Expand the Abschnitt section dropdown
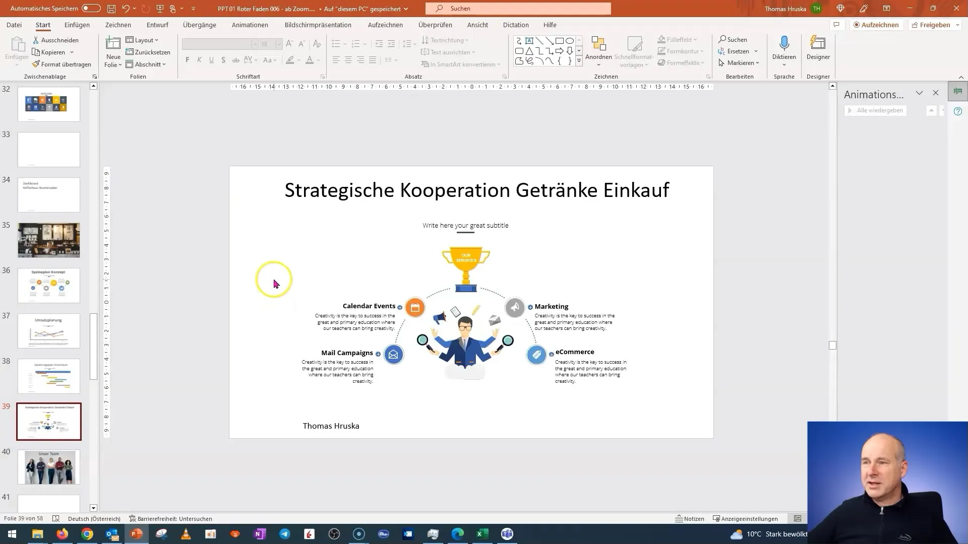Viewport: 968px width, 544px height. 164,64
